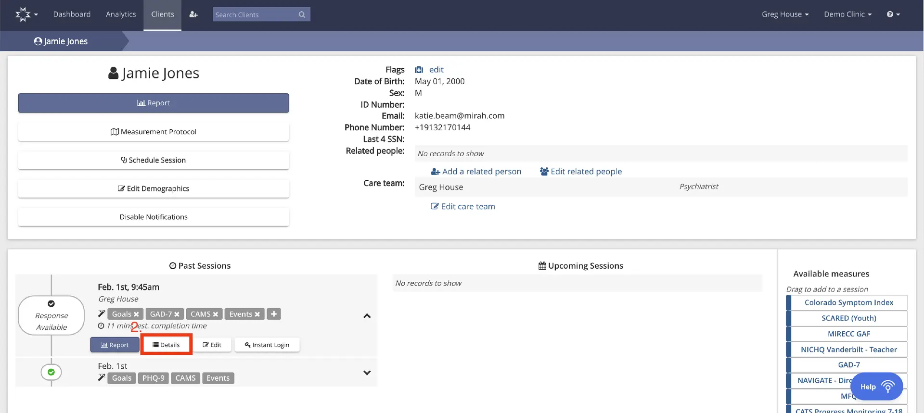The height and width of the screenshot is (413, 924).
Task: Open the Mirah logo menu
Action: coord(26,14)
